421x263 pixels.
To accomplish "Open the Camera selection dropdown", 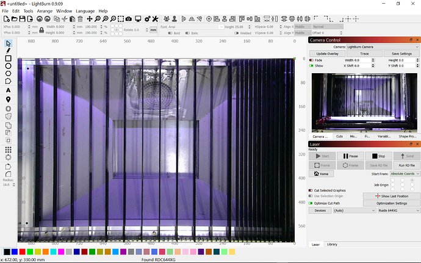I will tap(377, 47).
